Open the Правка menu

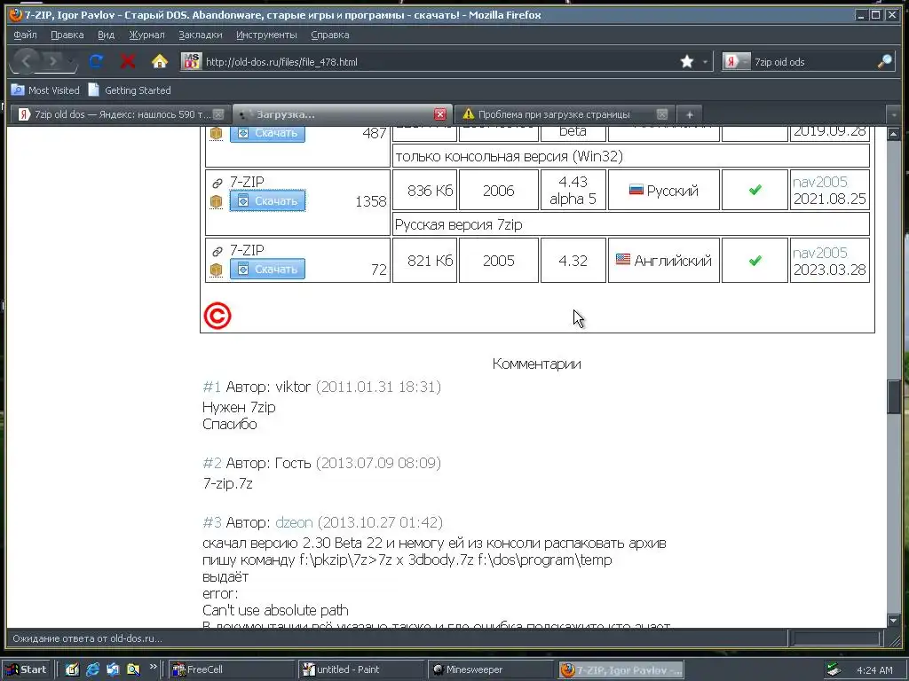67,35
